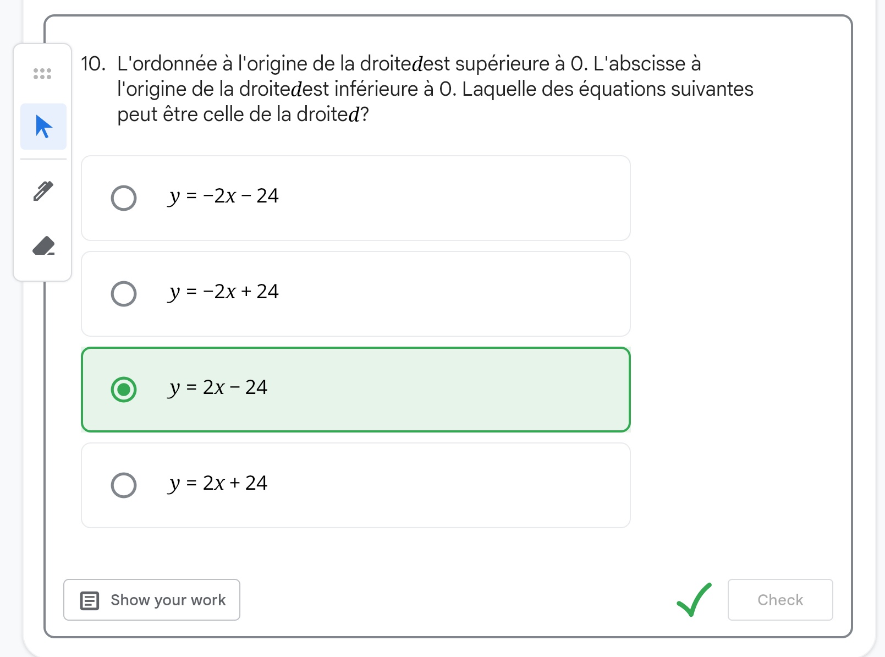
Task: Click the green checkmark icon
Action: click(694, 600)
